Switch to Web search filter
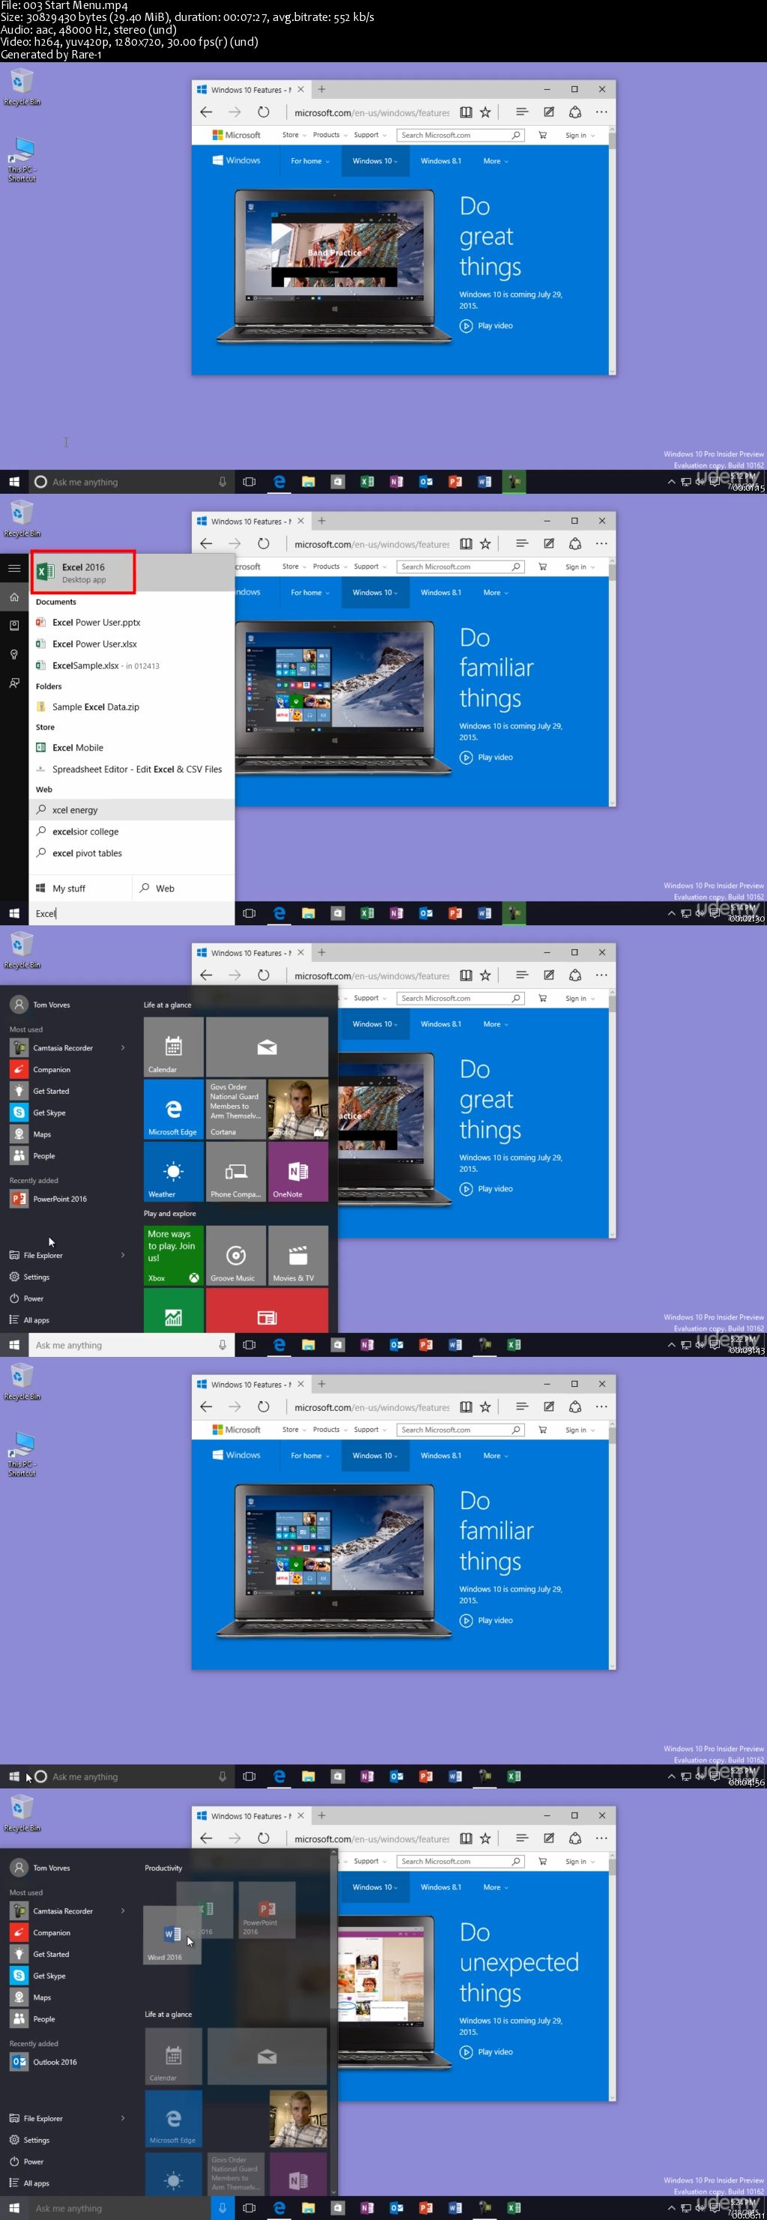 pyautogui.click(x=184, y=888)
